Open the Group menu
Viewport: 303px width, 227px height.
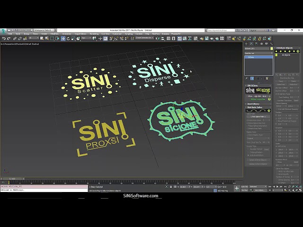click(27, 34)
